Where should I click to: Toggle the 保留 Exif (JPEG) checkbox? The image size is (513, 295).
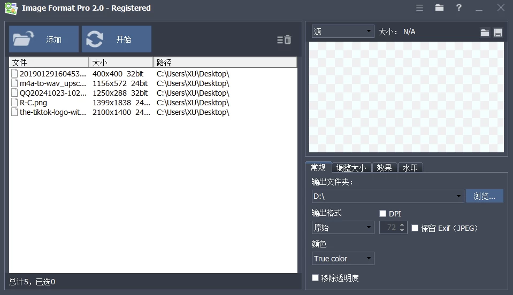pos(415,228)
